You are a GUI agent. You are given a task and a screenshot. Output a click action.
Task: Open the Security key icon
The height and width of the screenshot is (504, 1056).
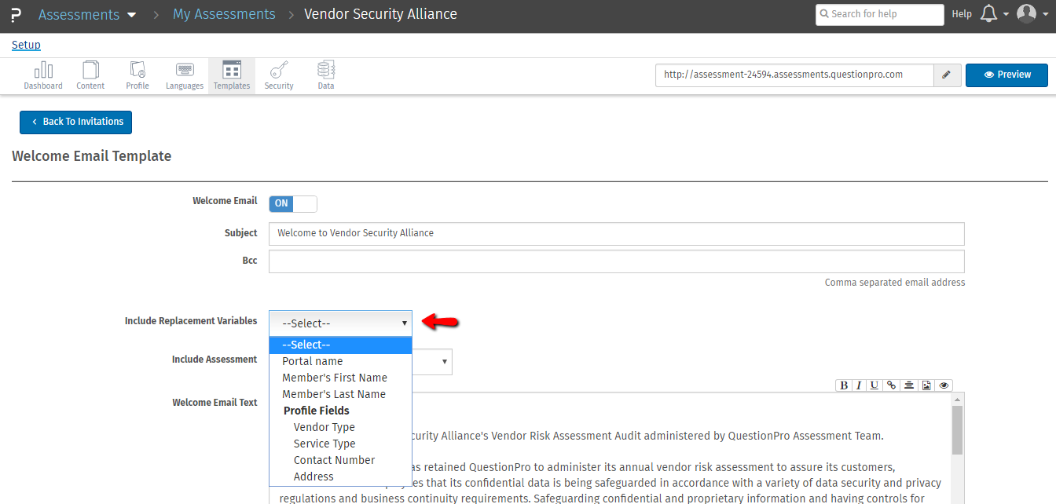click(279, 76)
